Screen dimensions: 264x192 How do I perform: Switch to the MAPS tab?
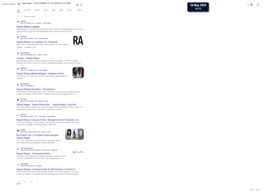click(54, 10)
